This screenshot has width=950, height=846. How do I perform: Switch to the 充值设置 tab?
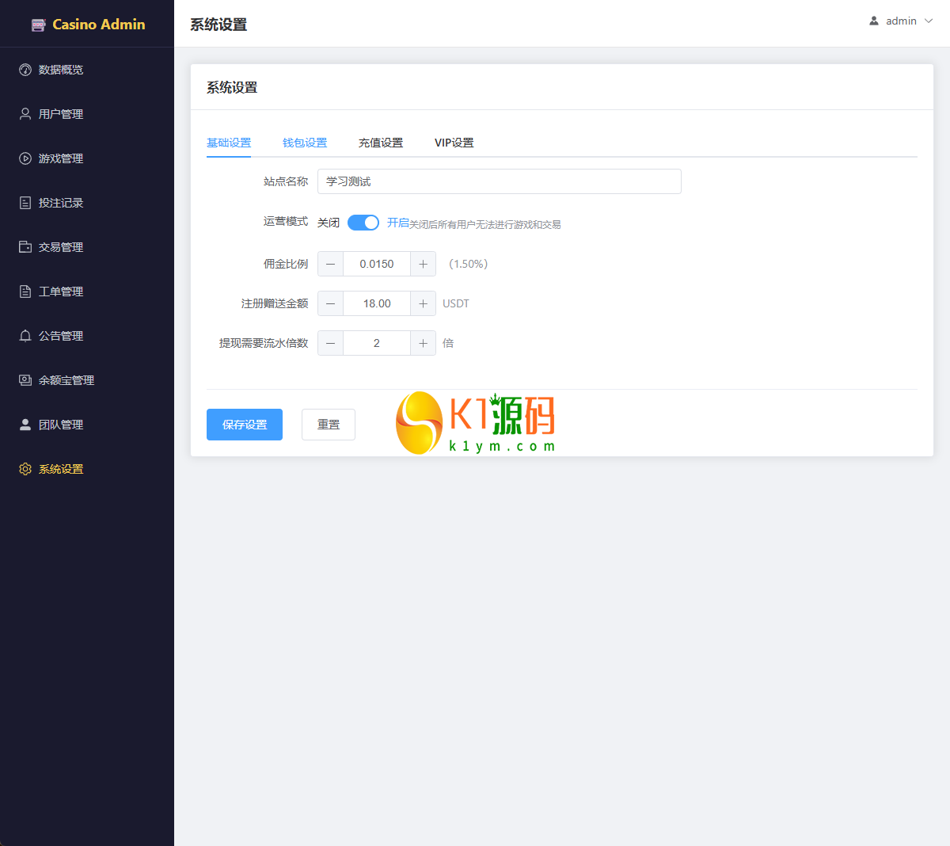tap(381, 143)
